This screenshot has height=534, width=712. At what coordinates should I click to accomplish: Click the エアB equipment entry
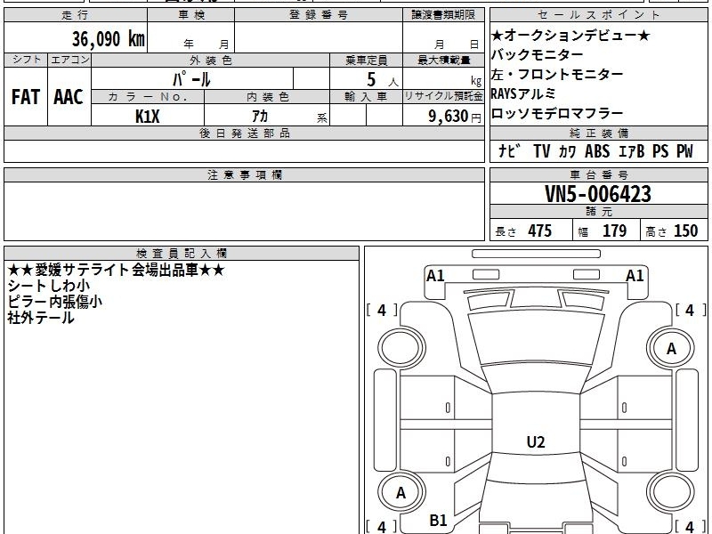631,150
